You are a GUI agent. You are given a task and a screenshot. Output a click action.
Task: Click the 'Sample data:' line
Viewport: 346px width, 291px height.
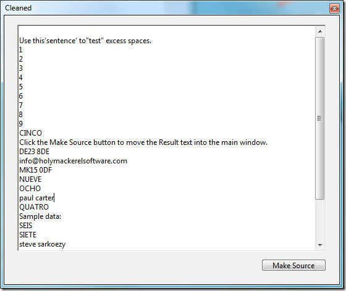[40, 216]
